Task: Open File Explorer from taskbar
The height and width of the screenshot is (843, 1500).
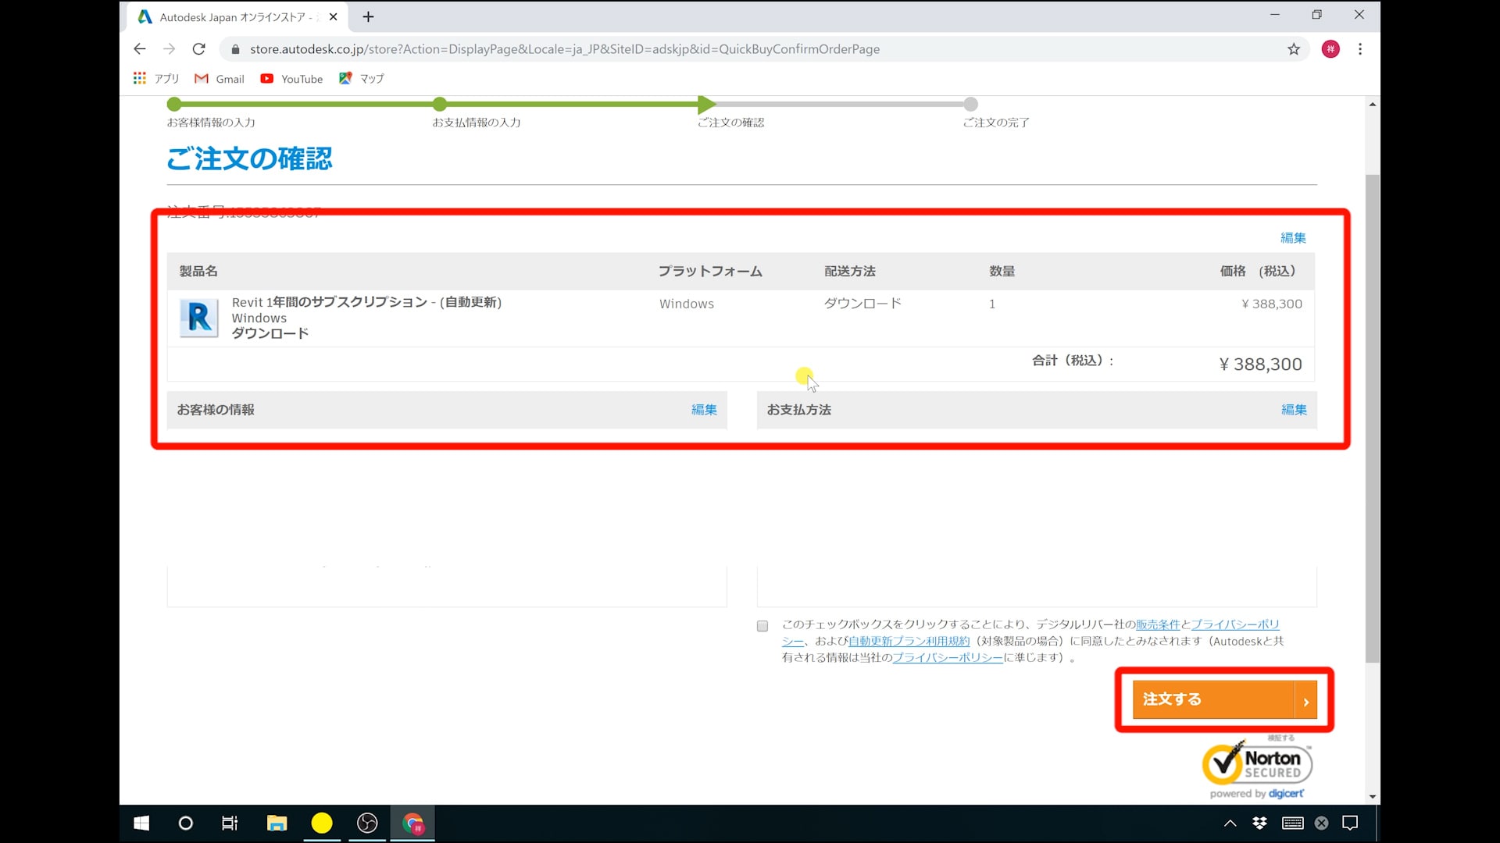Action: (277, 823)
